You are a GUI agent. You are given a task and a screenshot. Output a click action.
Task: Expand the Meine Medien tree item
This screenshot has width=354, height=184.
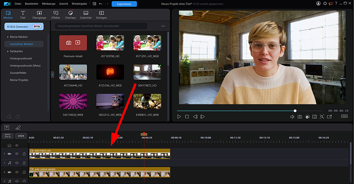[x=8, y=37]
